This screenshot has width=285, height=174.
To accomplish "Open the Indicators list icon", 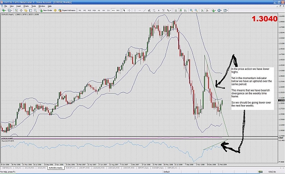I will [x=213, y=11].
